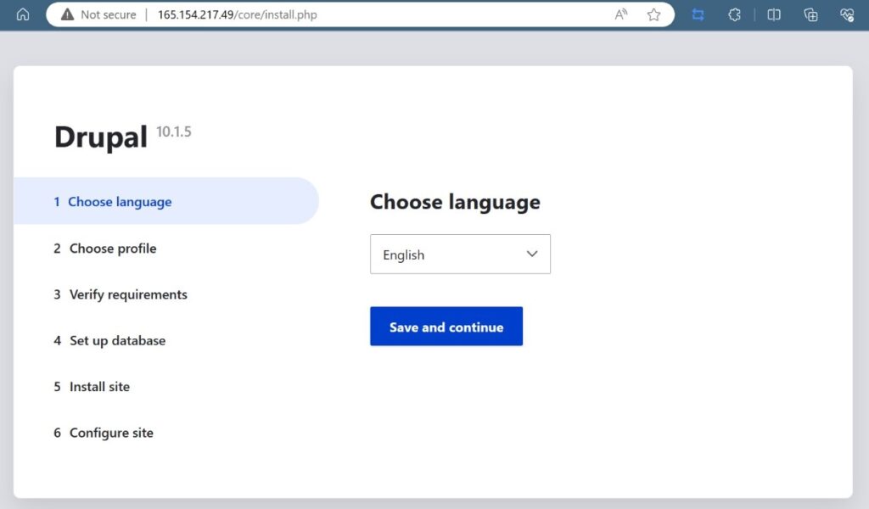
Task: Go to the Set up database step
Action: click(x=117, y=340)
